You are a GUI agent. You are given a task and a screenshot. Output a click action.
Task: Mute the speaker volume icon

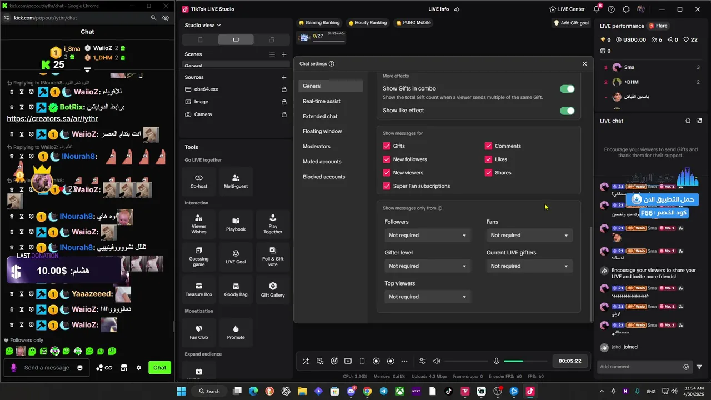[437, 361]
